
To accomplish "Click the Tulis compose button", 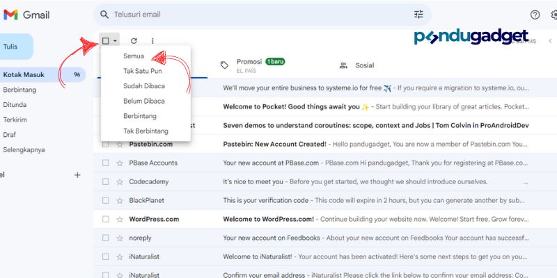I will [x=15, y=47].
